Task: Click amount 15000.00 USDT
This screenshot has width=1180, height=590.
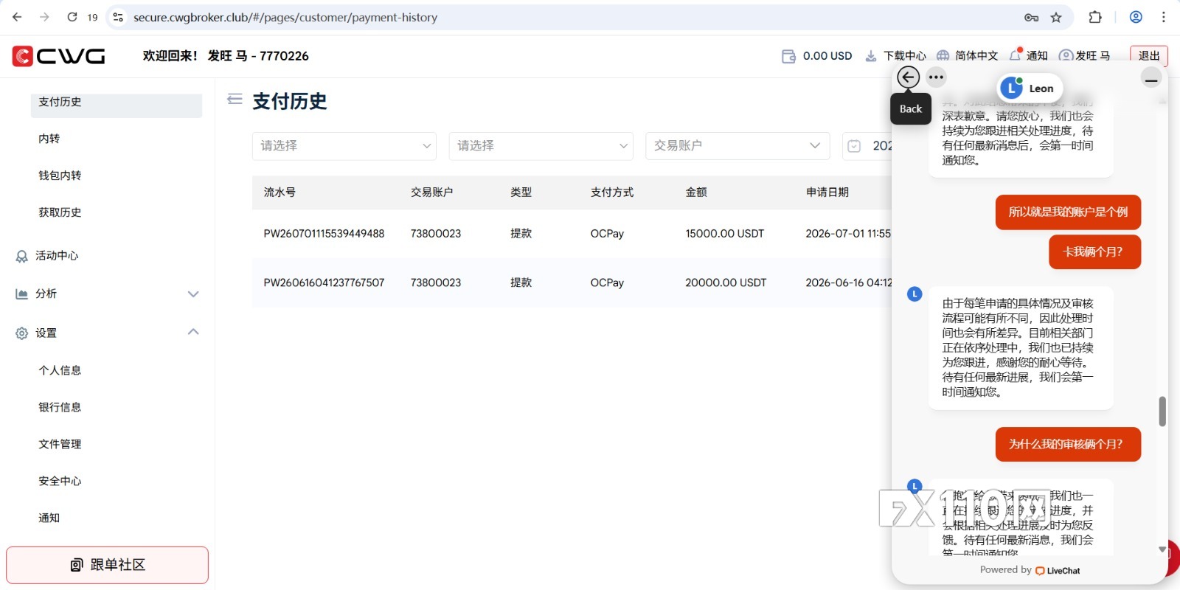Action: click(725, 234)
